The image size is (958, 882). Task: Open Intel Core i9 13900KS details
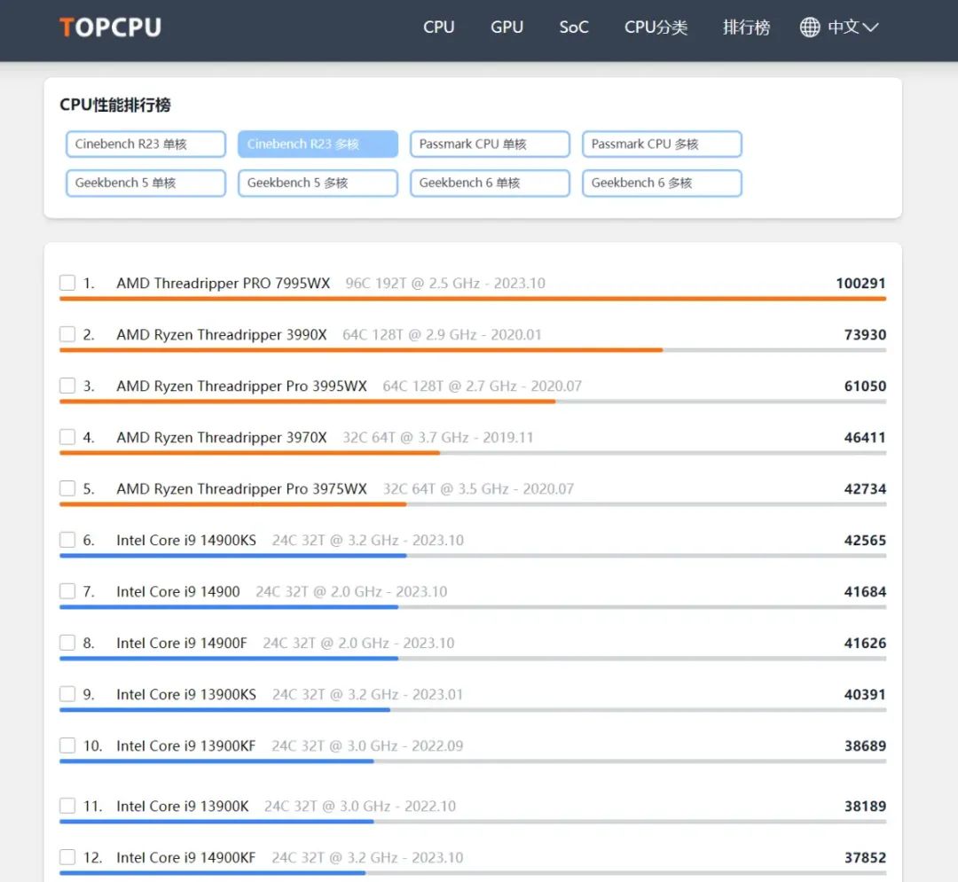coord(186,694)
